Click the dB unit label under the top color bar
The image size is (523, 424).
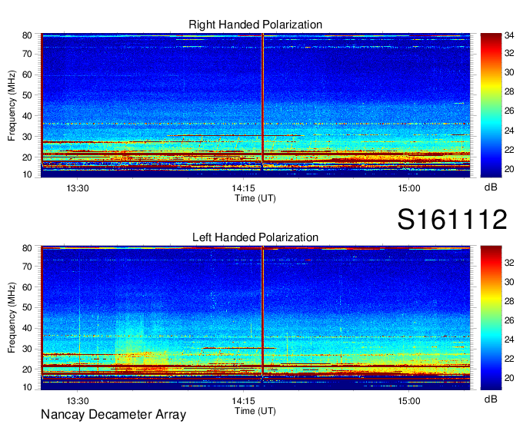(491, 187)
